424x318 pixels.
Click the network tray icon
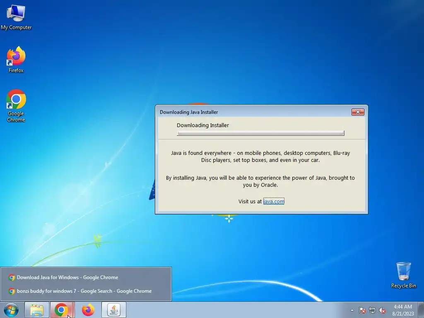coord(372,310)
